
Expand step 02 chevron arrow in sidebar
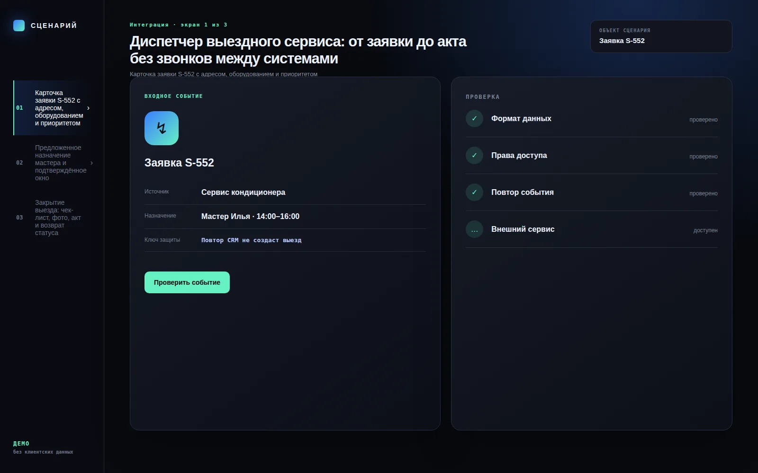click(91, 163)
